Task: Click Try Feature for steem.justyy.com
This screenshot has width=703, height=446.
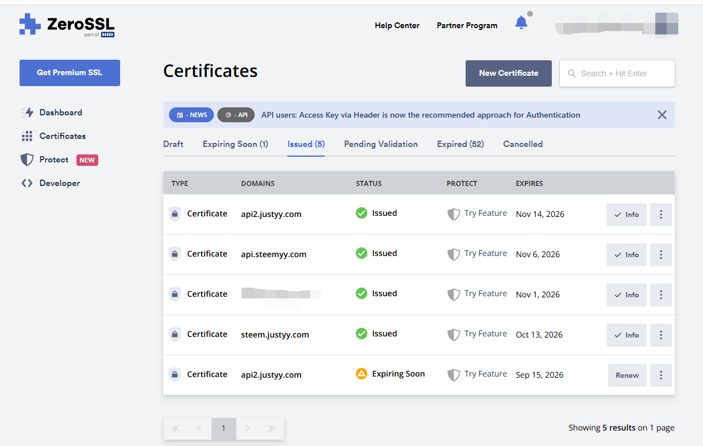Action: click(x=486, y=333)
